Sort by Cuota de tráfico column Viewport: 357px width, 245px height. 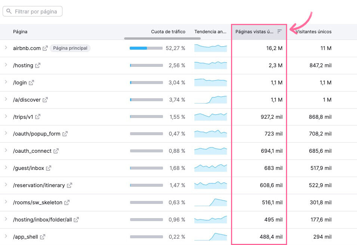tap(168, 32)
